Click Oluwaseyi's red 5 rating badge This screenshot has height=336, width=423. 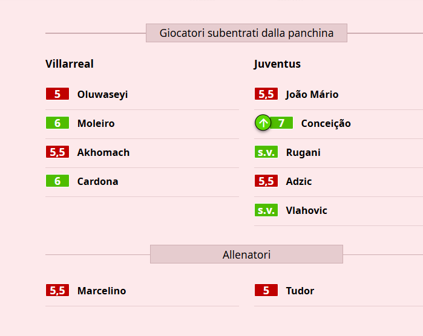coord(57,94)
